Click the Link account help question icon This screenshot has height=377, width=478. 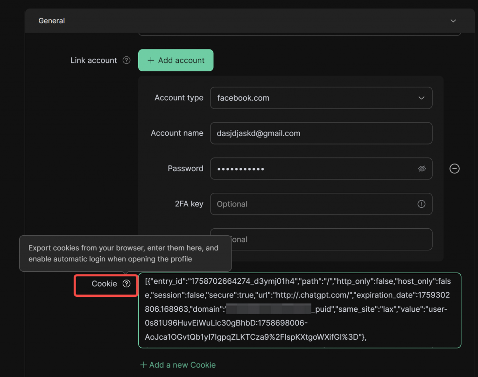click(x=126, y=61)
